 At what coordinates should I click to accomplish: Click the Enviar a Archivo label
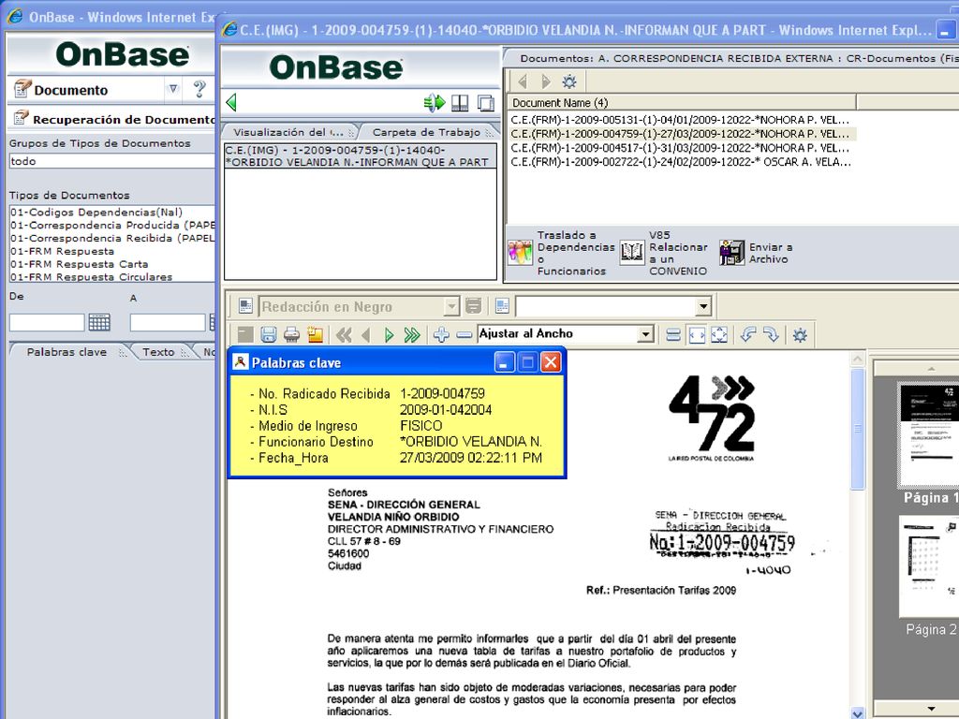coord(771,253)
